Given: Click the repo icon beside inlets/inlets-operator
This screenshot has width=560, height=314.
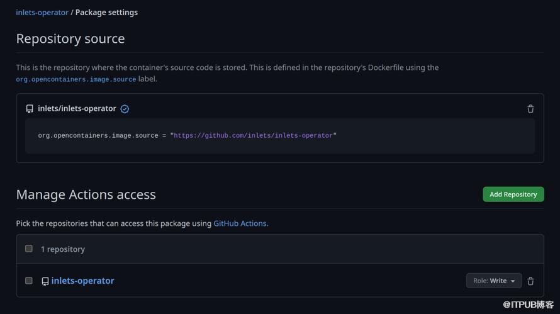Looking at the screenshot, I should 30,109.
